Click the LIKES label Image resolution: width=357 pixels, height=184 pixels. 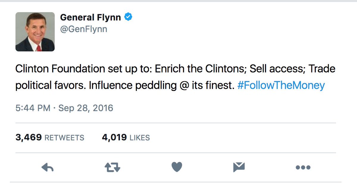pyautogui.click(x=140, y=138)
